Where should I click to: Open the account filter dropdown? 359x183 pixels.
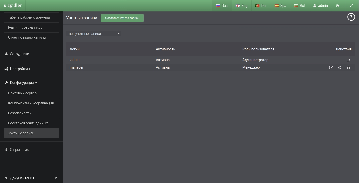click(x=93, y=33)
